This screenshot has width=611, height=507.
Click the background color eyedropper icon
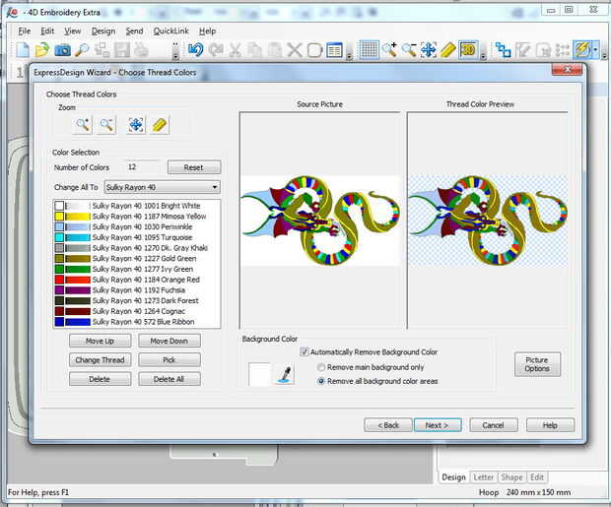[285, 375]
